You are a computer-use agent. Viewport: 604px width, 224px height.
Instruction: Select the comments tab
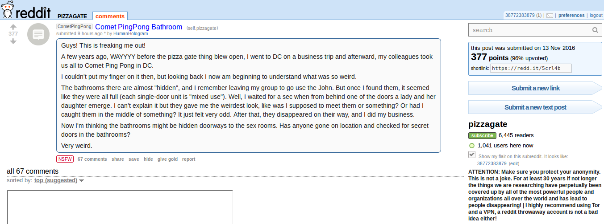click(110, 16)
